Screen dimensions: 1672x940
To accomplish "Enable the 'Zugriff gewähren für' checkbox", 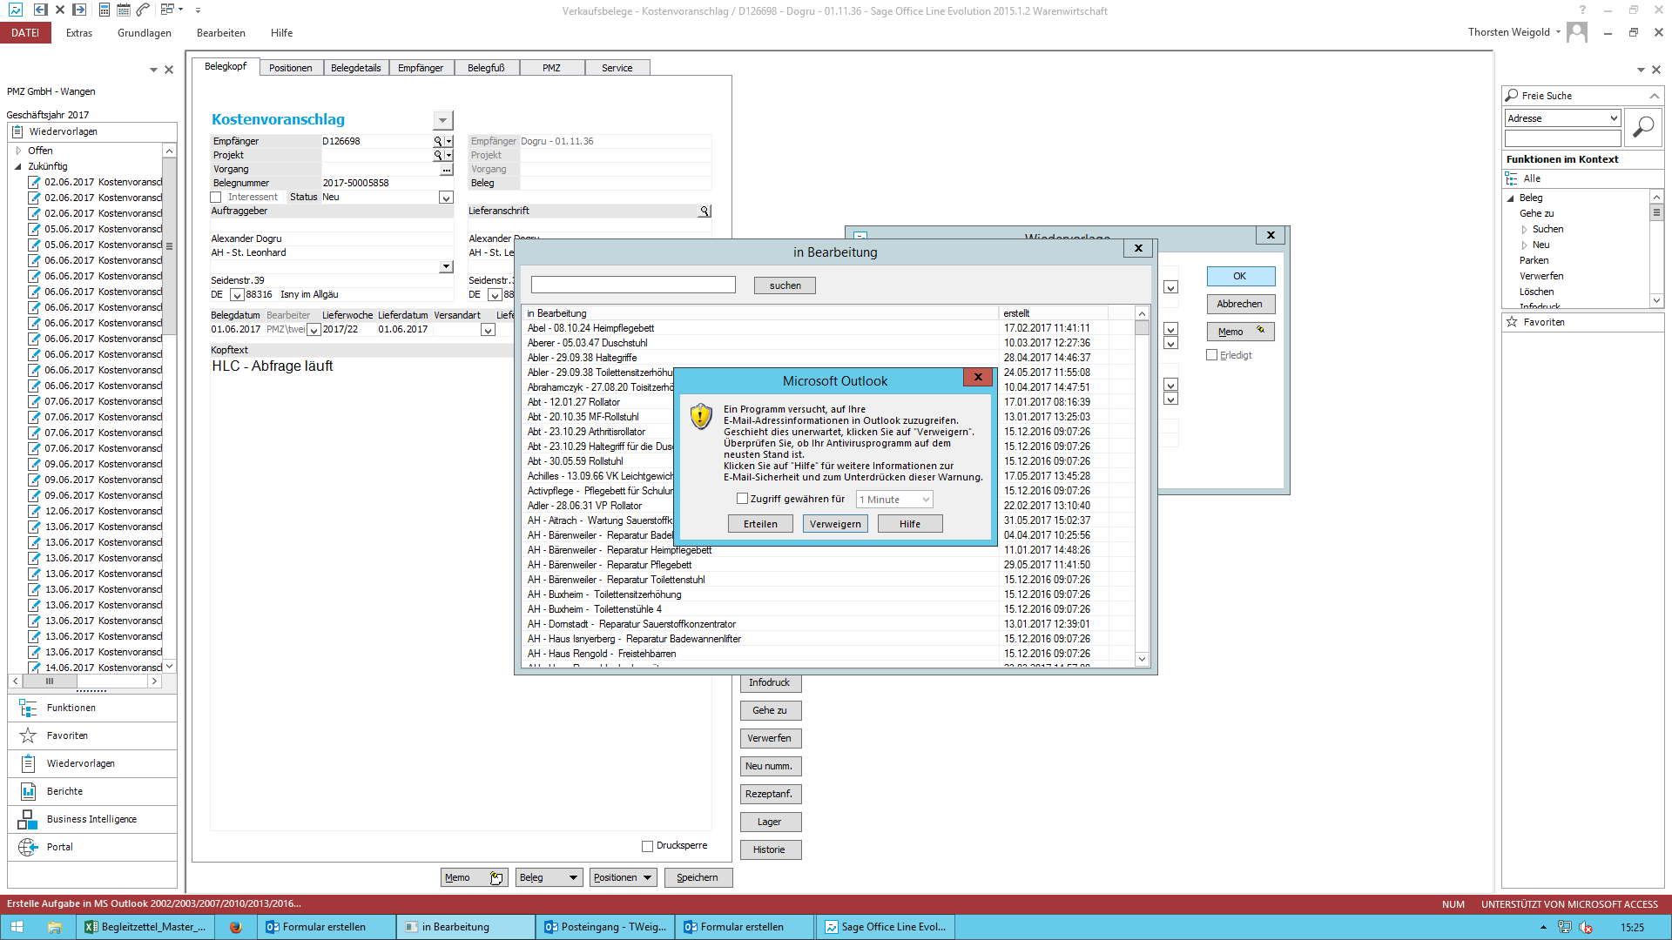I will click(x=742, y=499).
